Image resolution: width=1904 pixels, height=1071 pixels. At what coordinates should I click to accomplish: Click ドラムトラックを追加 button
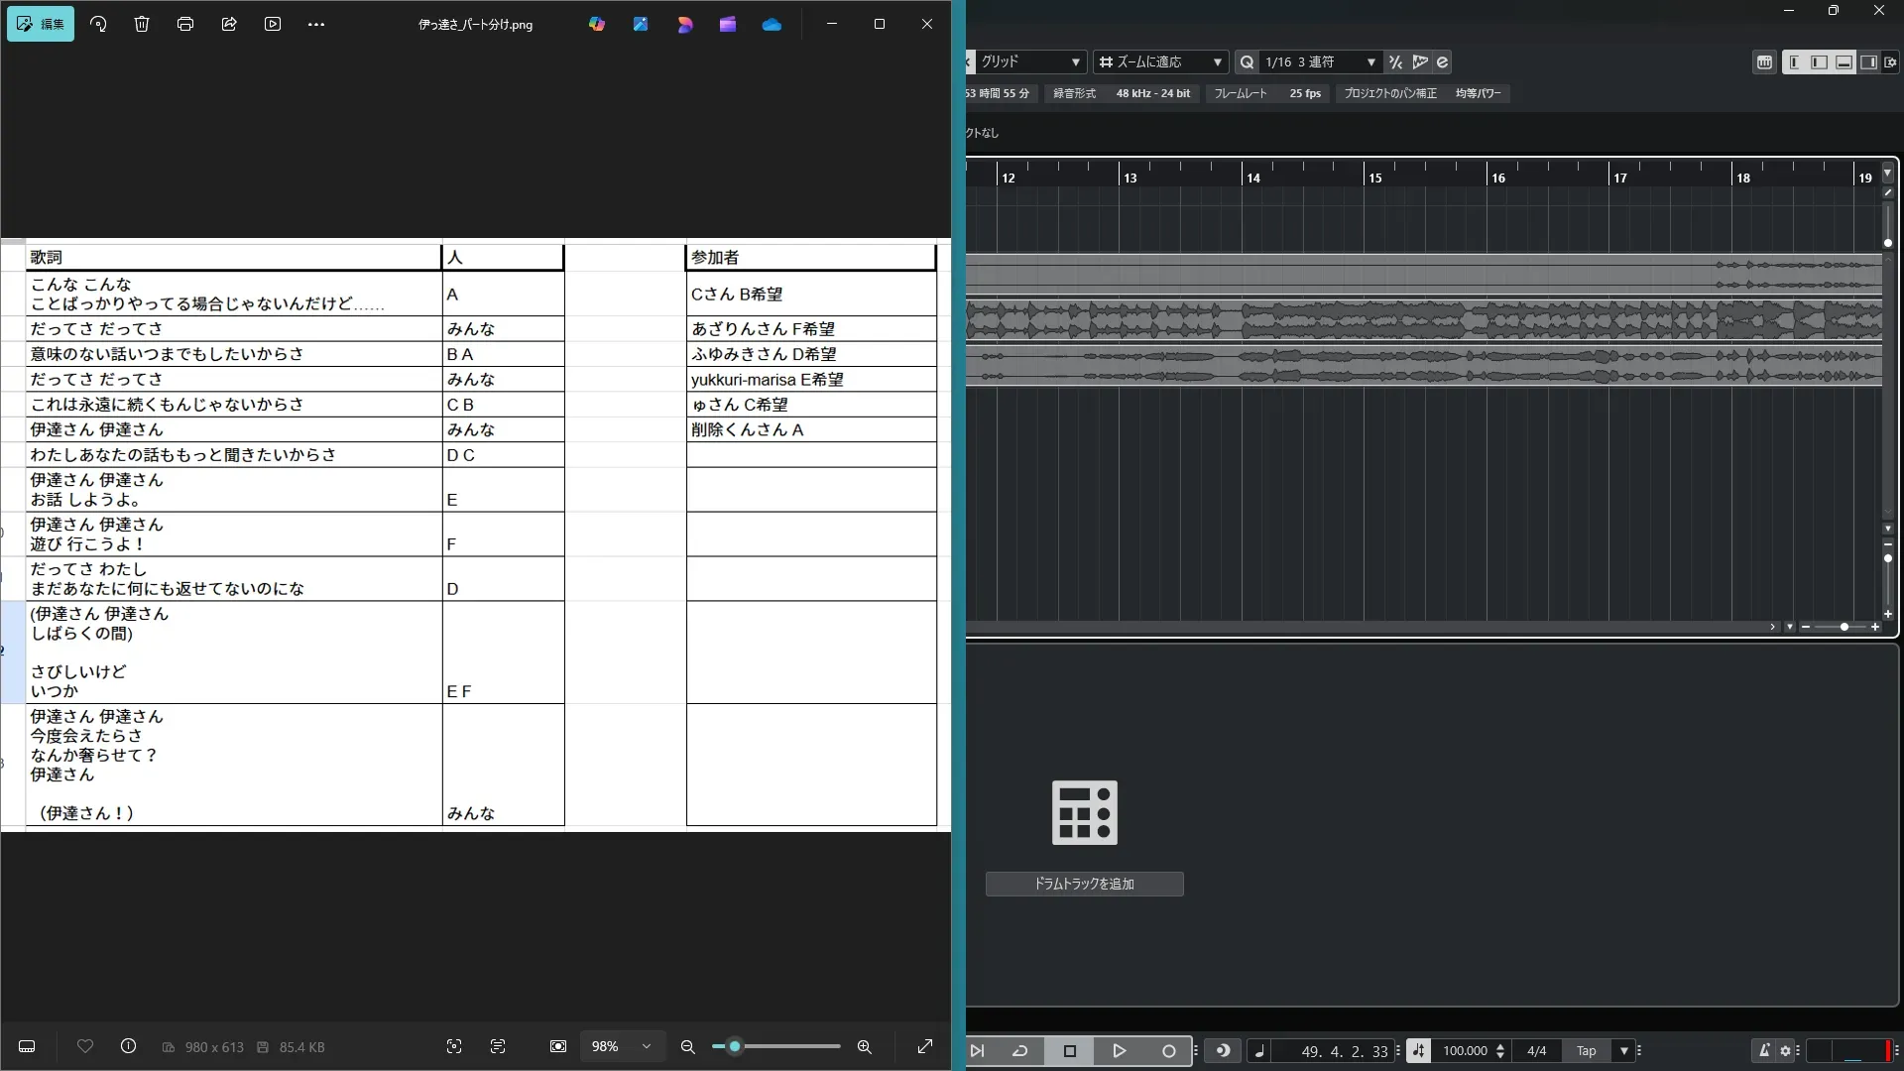click(1084, 884)
